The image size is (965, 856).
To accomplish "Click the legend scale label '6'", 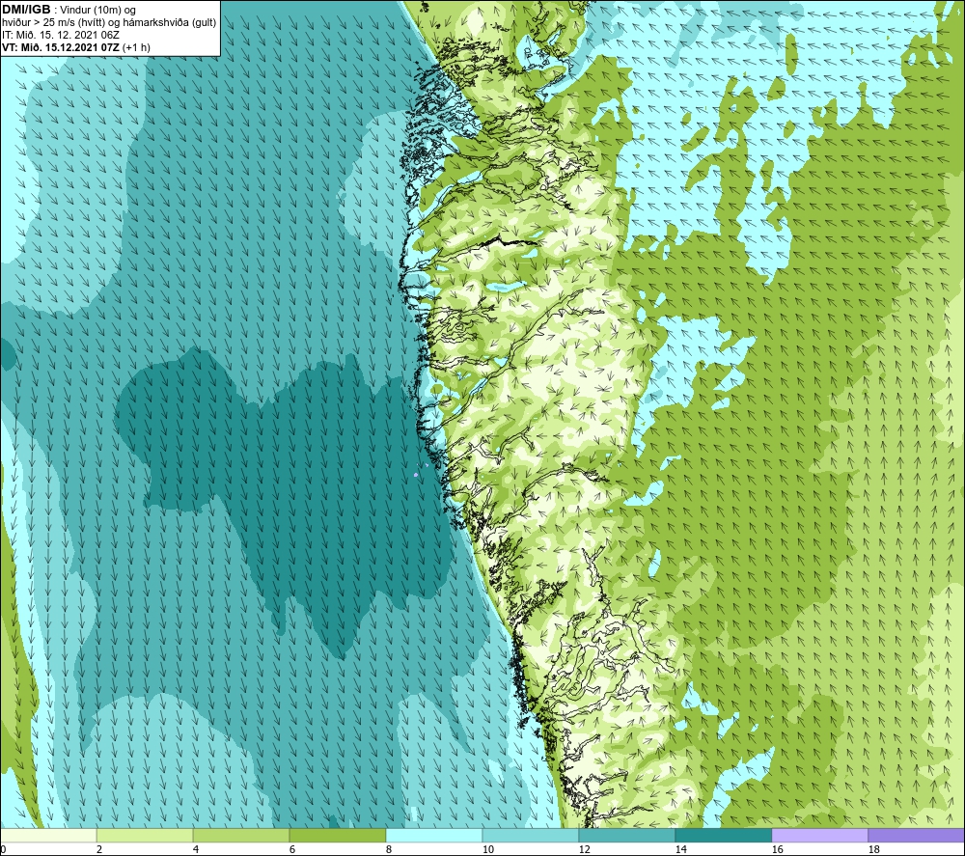I will [291, 850].
